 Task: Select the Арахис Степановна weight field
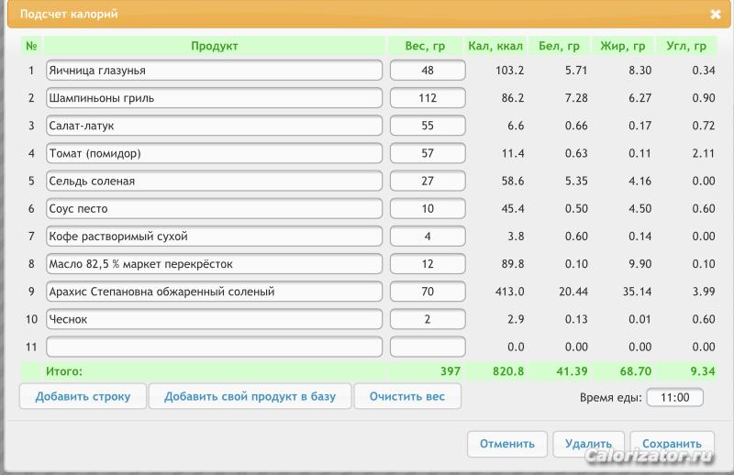[x=428, y=291]
